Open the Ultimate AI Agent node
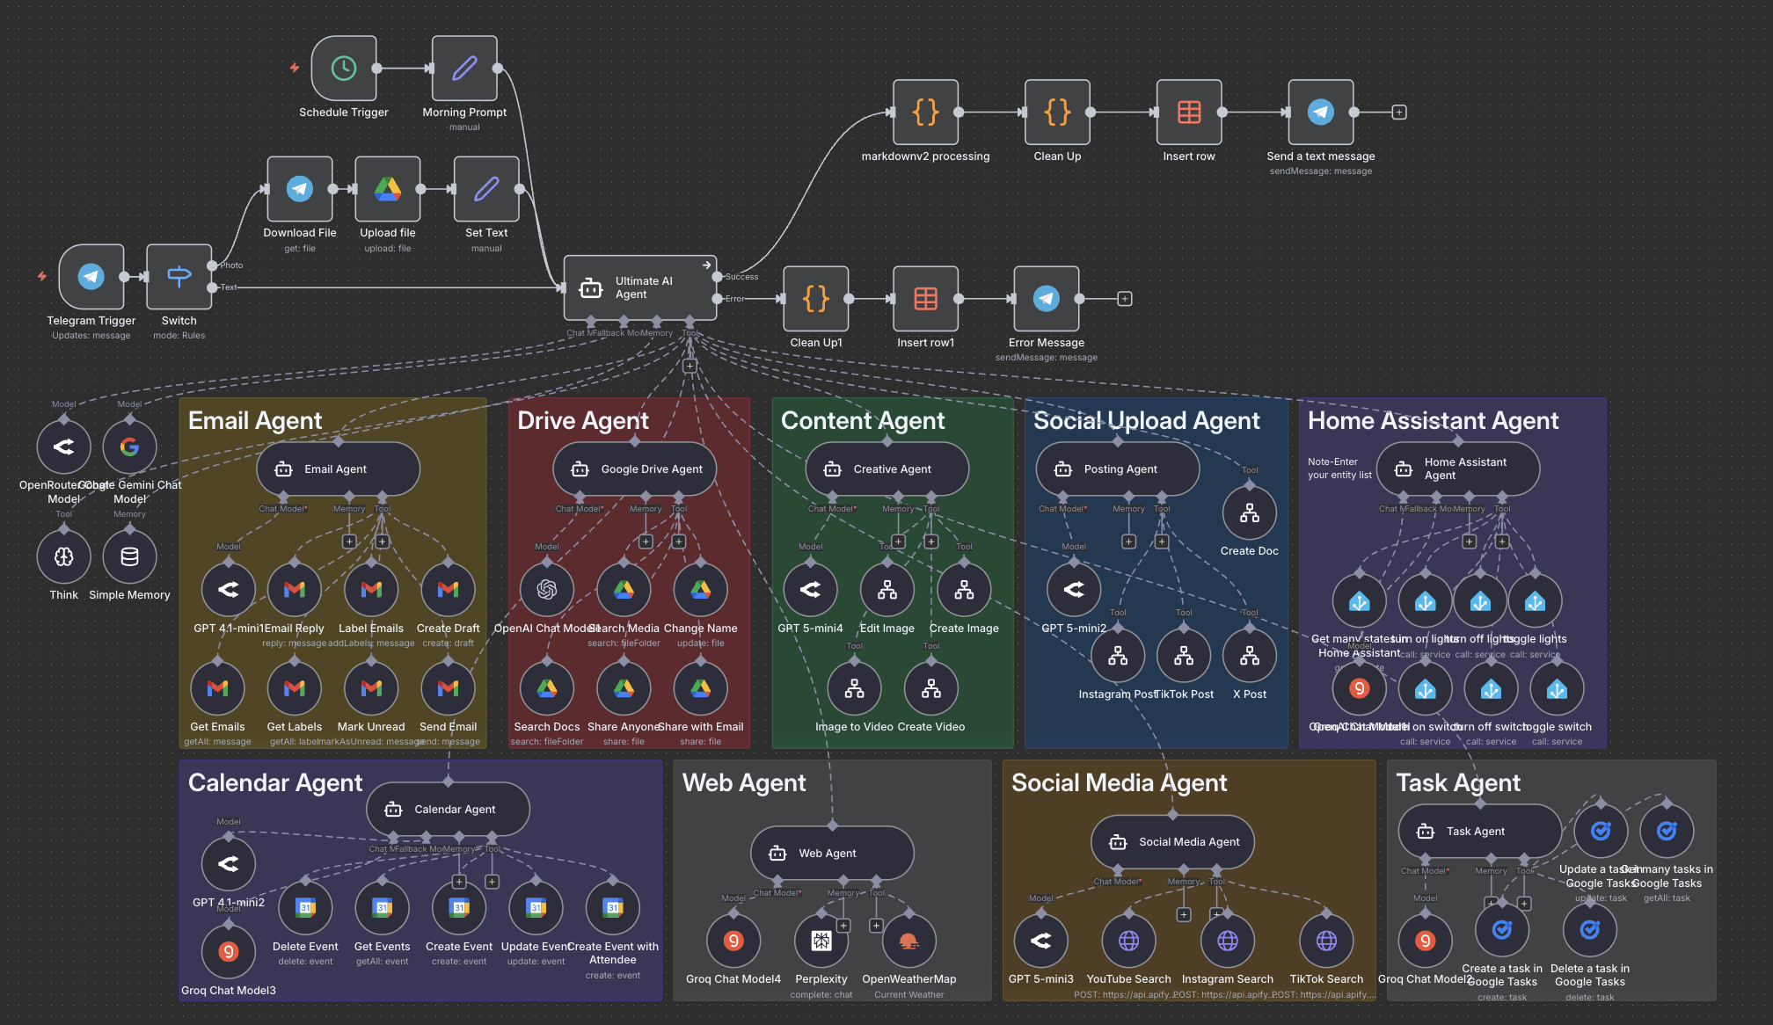 point(640,287)
